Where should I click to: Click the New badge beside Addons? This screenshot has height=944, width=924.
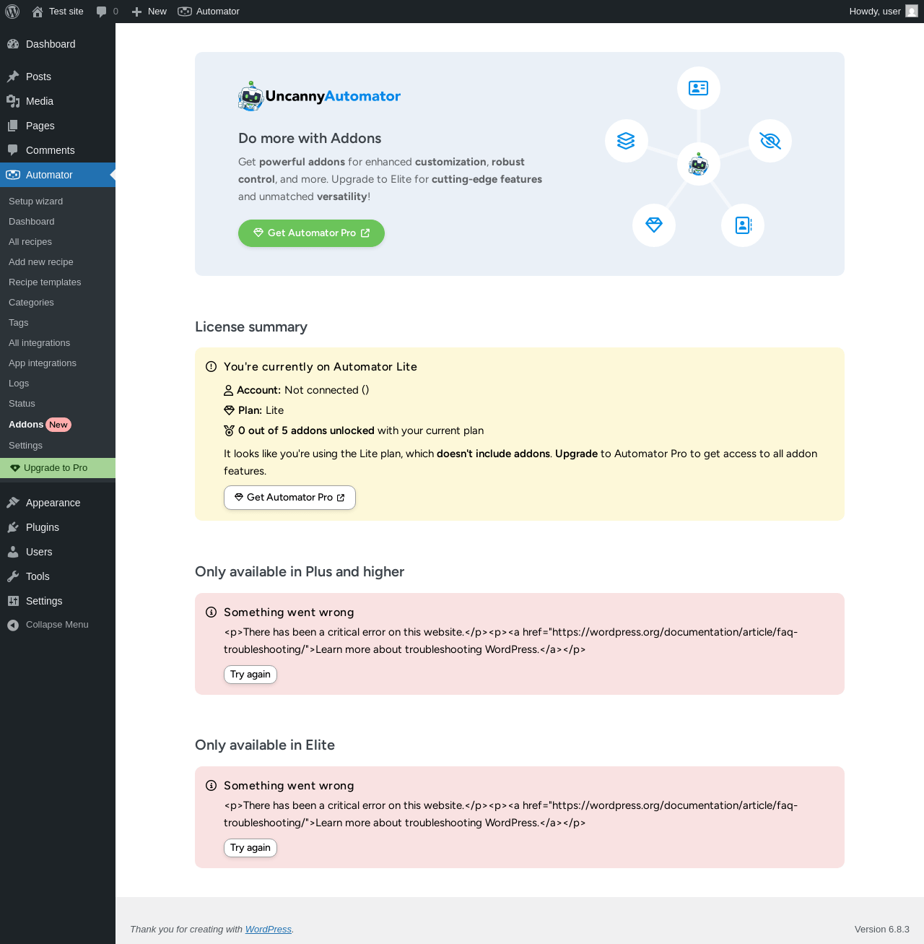pyautogui.click(x=58, y=425)
